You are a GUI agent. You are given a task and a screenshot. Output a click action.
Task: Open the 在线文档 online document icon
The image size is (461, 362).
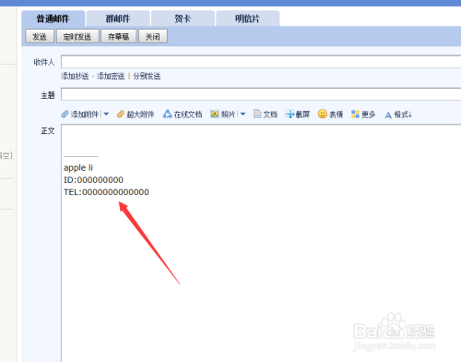(x=167, y=114)
